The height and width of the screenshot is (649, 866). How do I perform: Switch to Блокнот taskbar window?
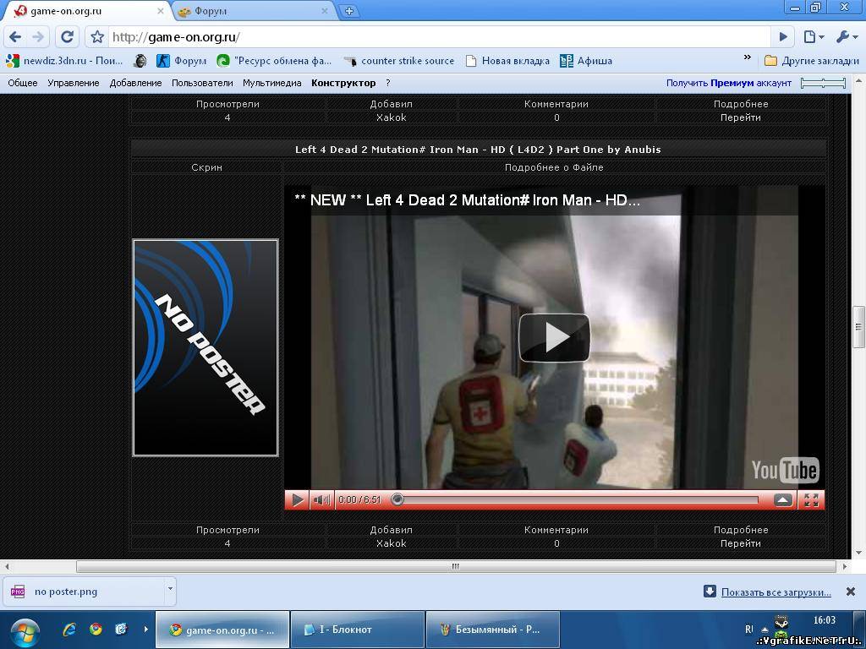358,629
